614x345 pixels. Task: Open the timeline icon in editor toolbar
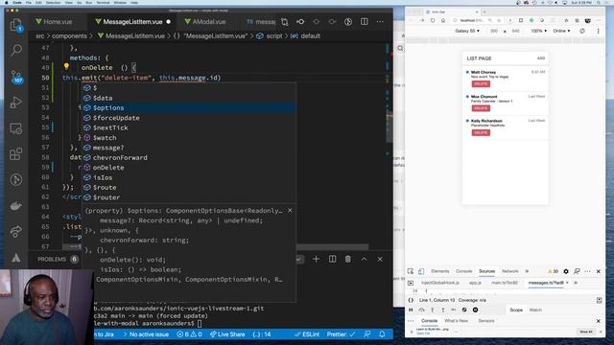(x=348, y=22)
